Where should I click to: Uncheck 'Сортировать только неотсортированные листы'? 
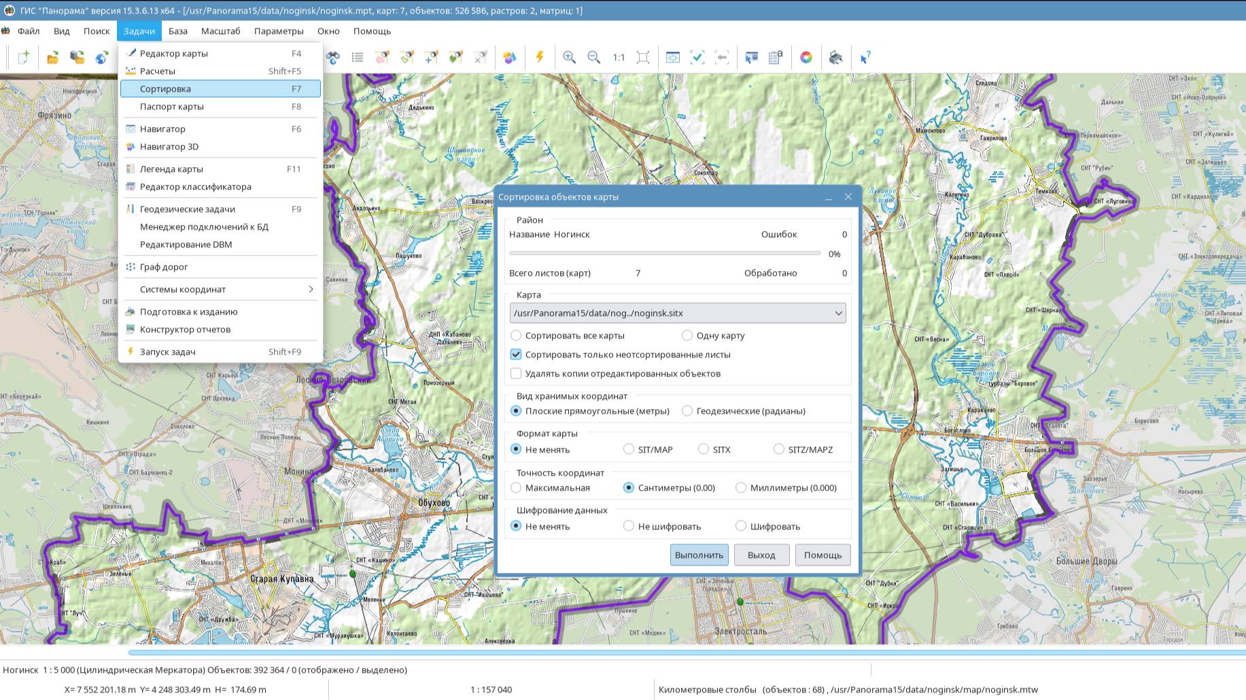click(x=516, y=355)
